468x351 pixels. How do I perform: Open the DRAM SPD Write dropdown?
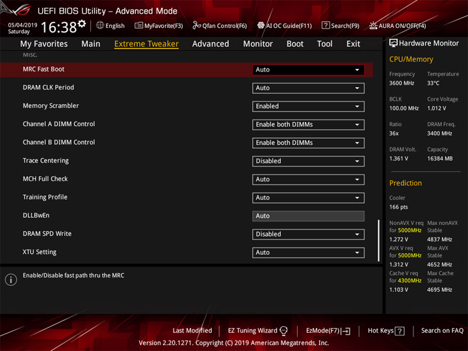click(x=308, y=234)
